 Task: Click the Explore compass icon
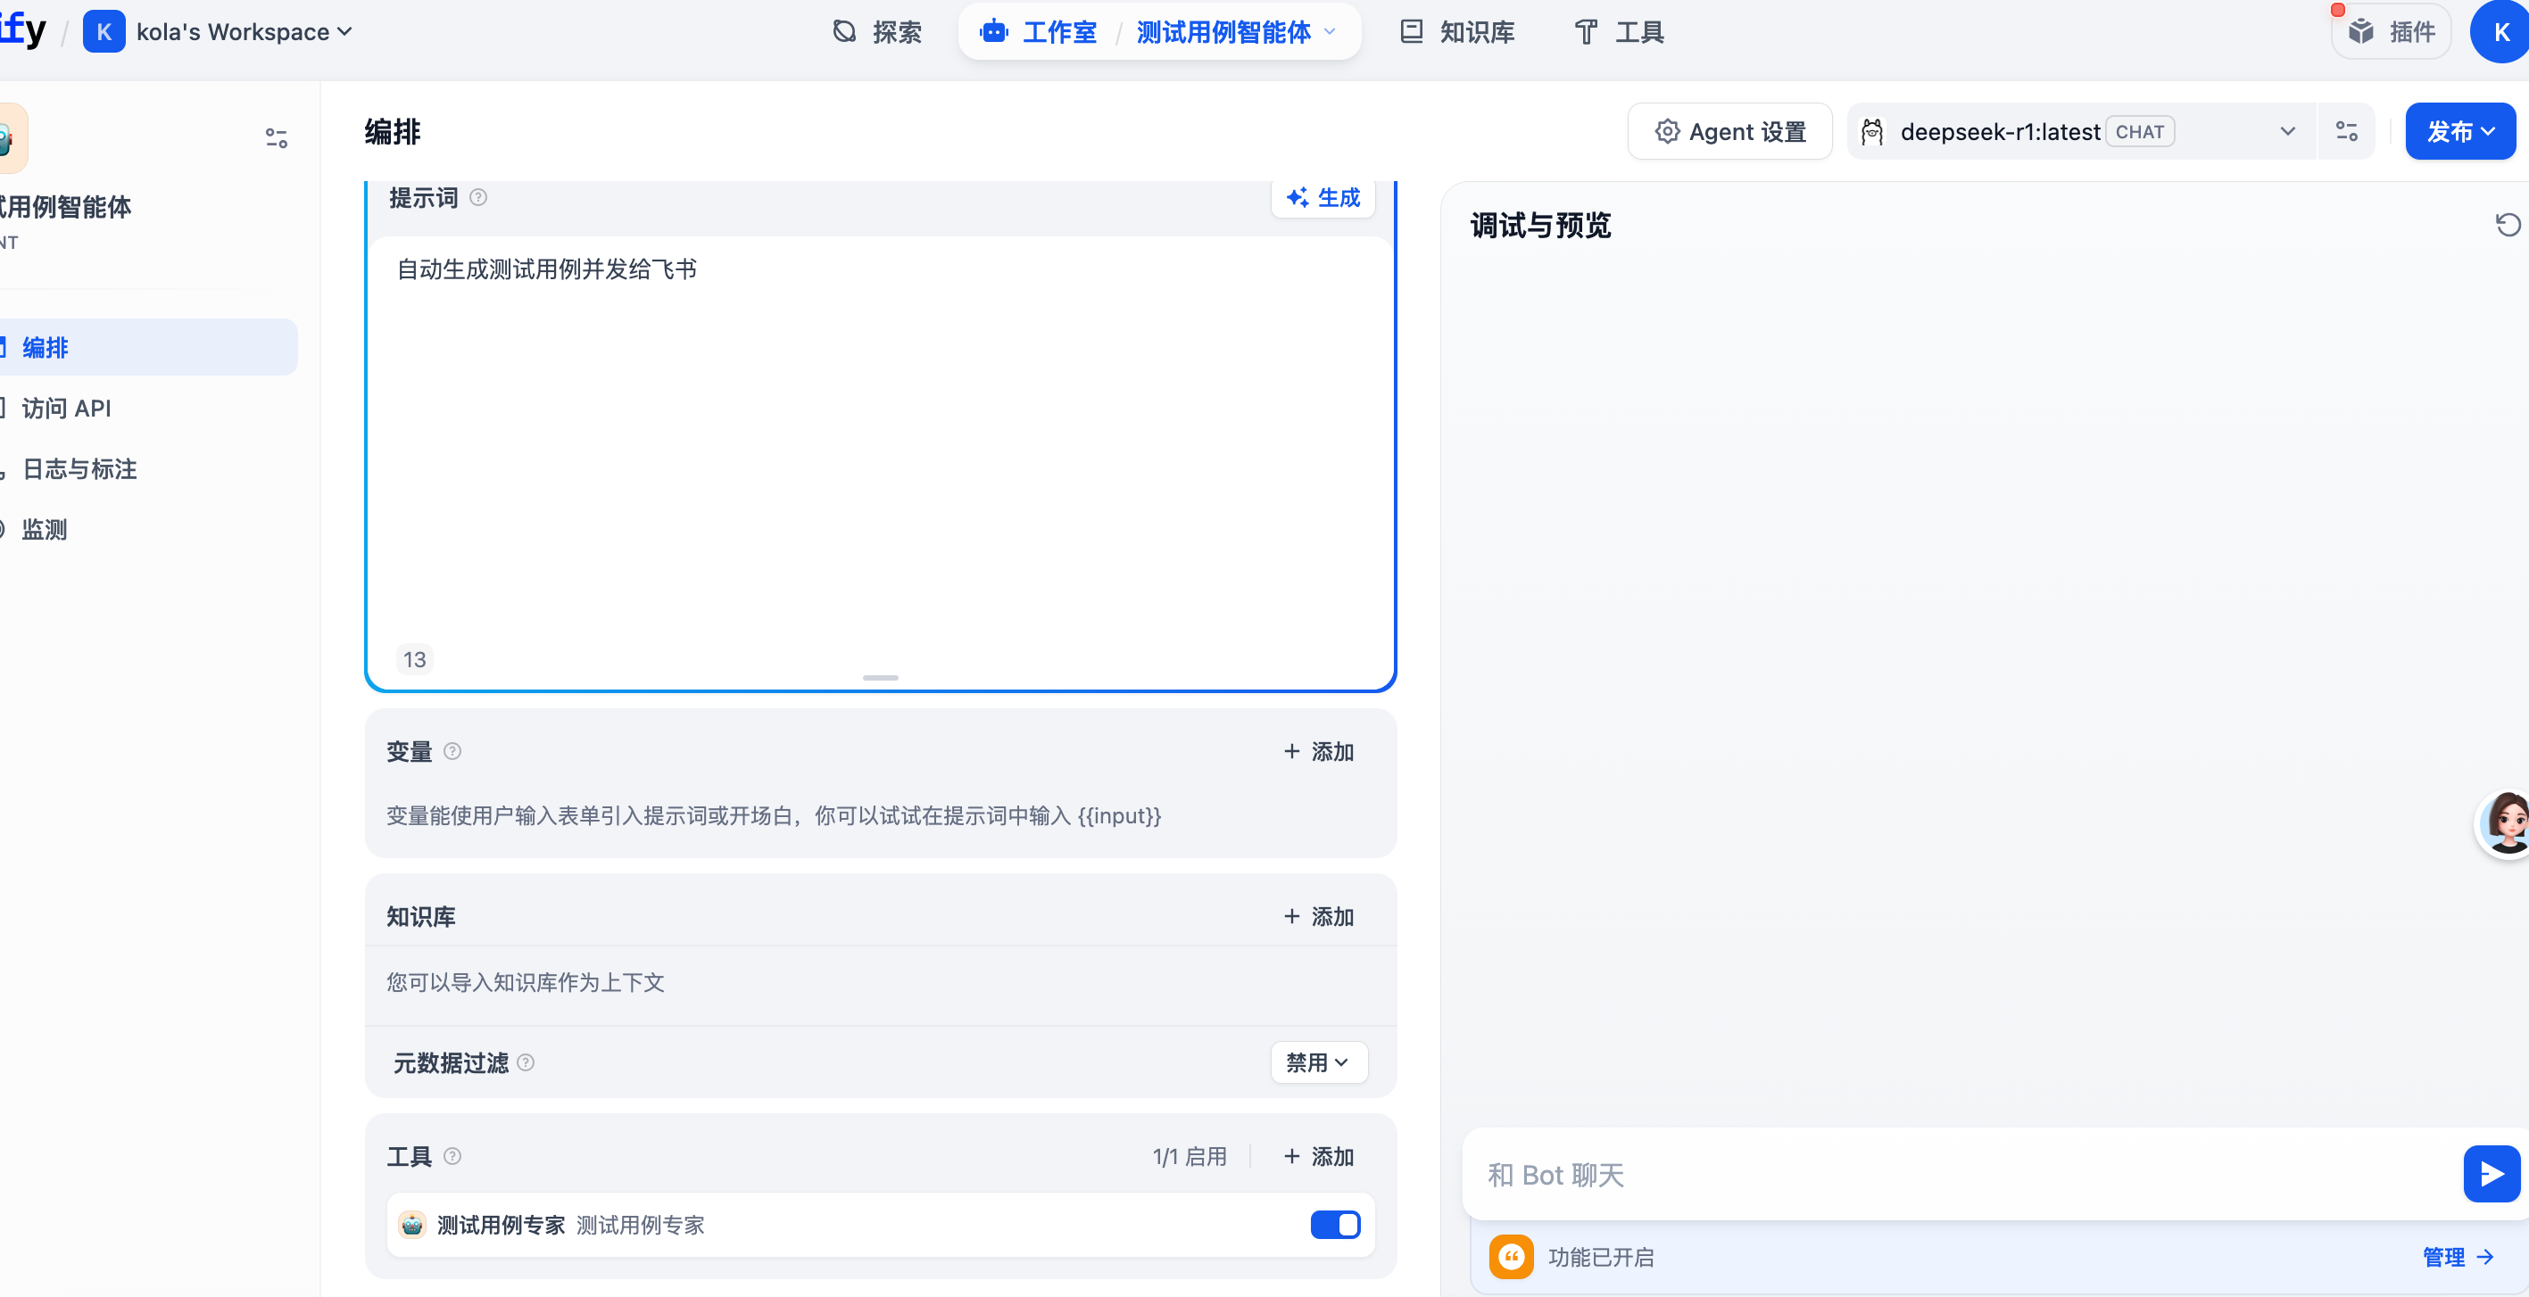tap(844, 32)
